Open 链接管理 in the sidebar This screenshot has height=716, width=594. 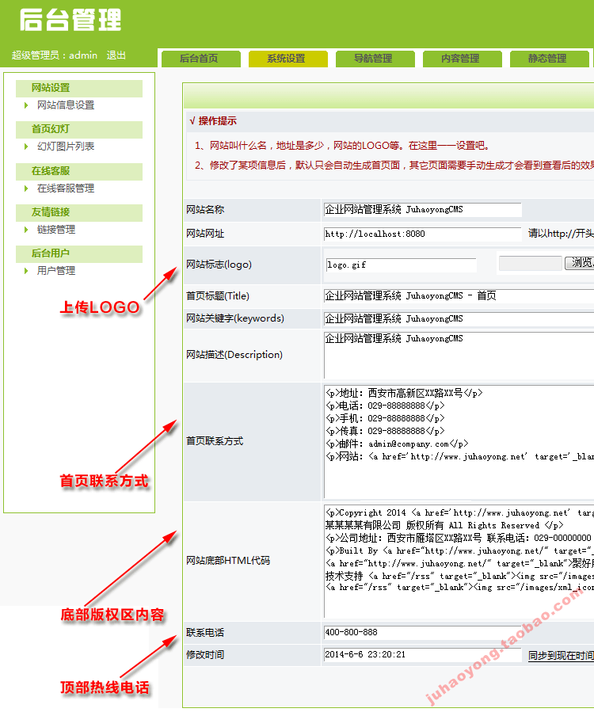coord(56,229)
